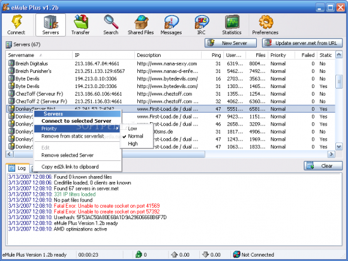Choose Connect to selected Server

[x=77, y=121]
